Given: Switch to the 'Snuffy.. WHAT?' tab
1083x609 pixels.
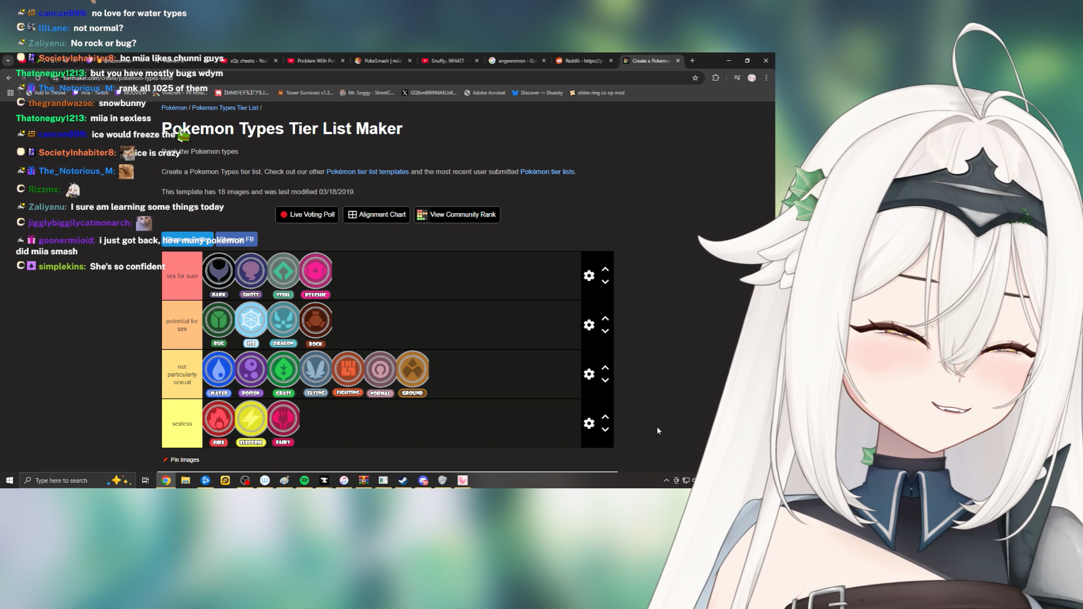Looking at the screenshot, I should pos(450,61).
